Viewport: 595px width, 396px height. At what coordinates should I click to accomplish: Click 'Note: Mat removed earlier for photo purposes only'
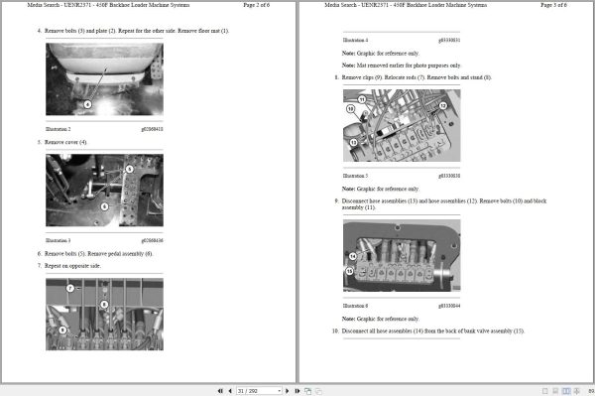[401, 66]
